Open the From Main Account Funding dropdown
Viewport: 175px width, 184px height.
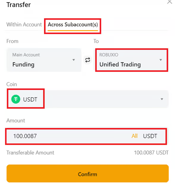click(44, 60)
